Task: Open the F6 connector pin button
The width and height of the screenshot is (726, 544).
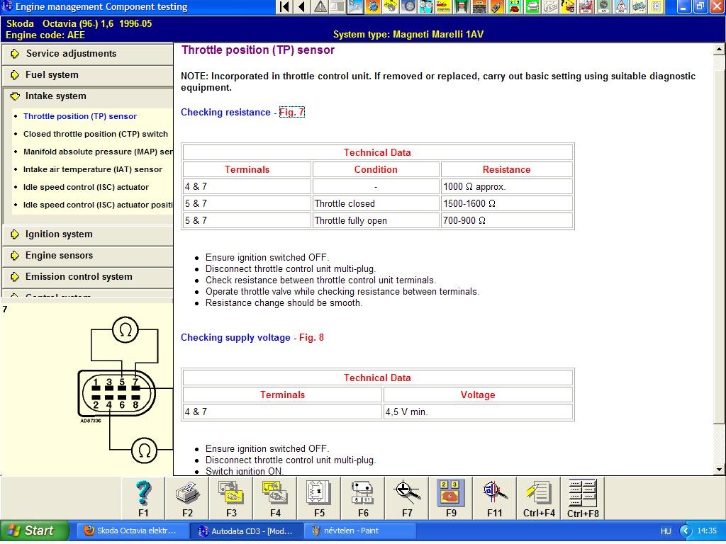Action: tap(363, 499)
